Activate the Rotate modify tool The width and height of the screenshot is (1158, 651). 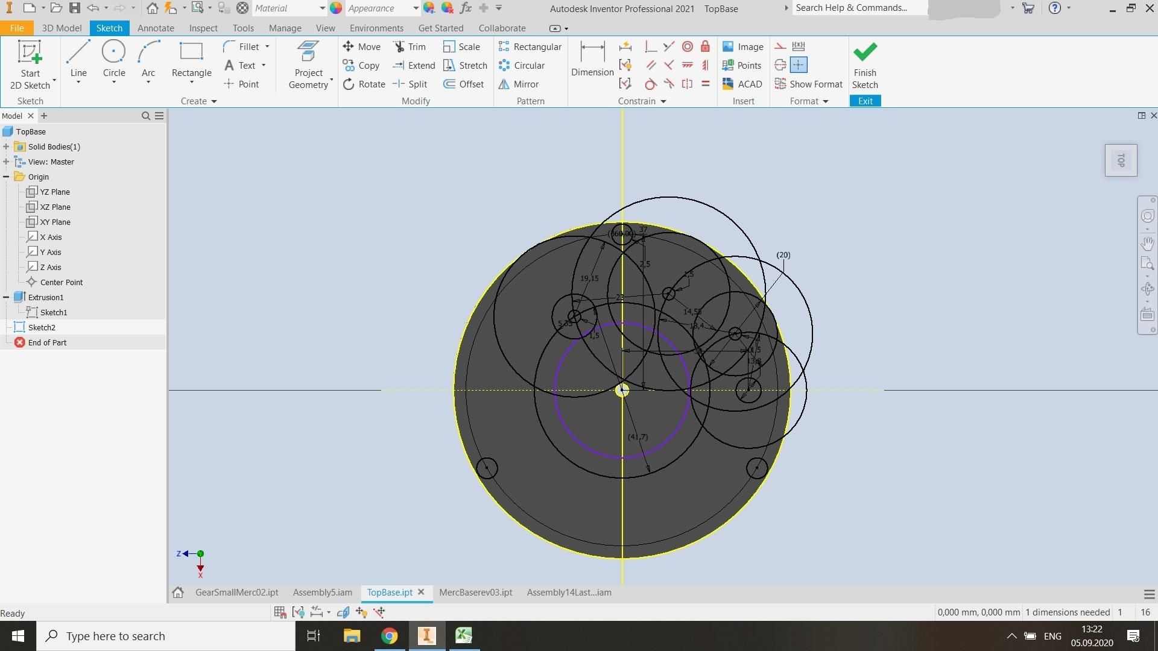pos(364,84)
